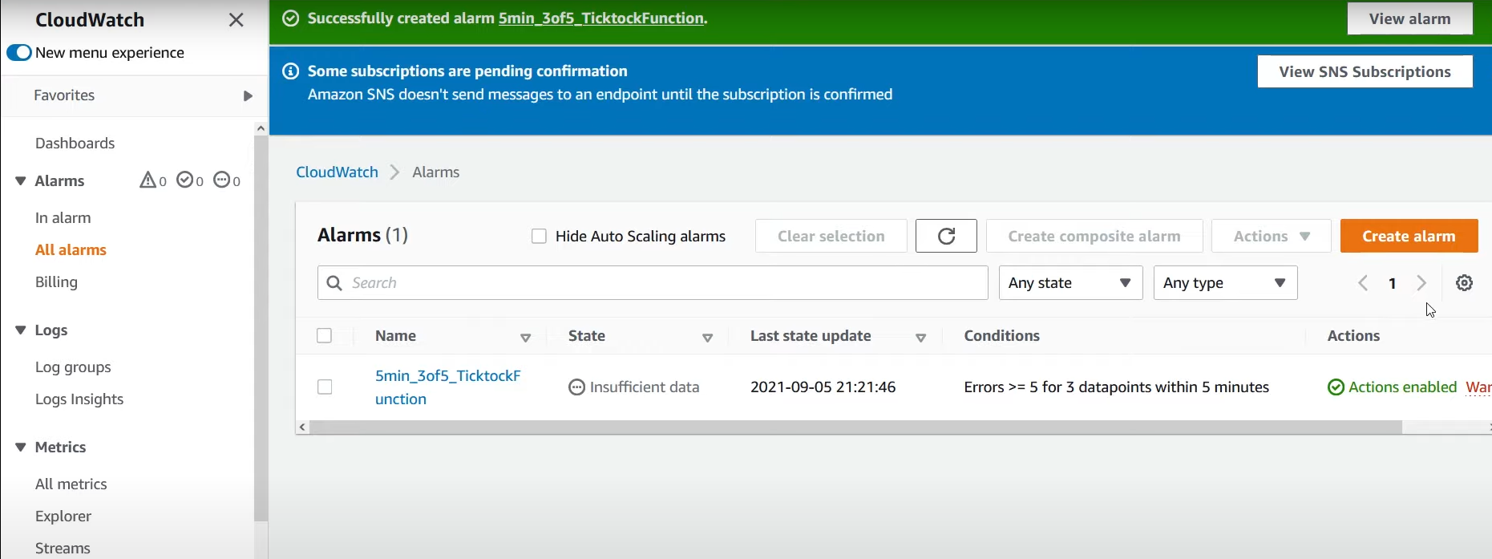Open Explorer under Metrics
The width and height of the screenshot is (1492, 559).
pos(63,516)
